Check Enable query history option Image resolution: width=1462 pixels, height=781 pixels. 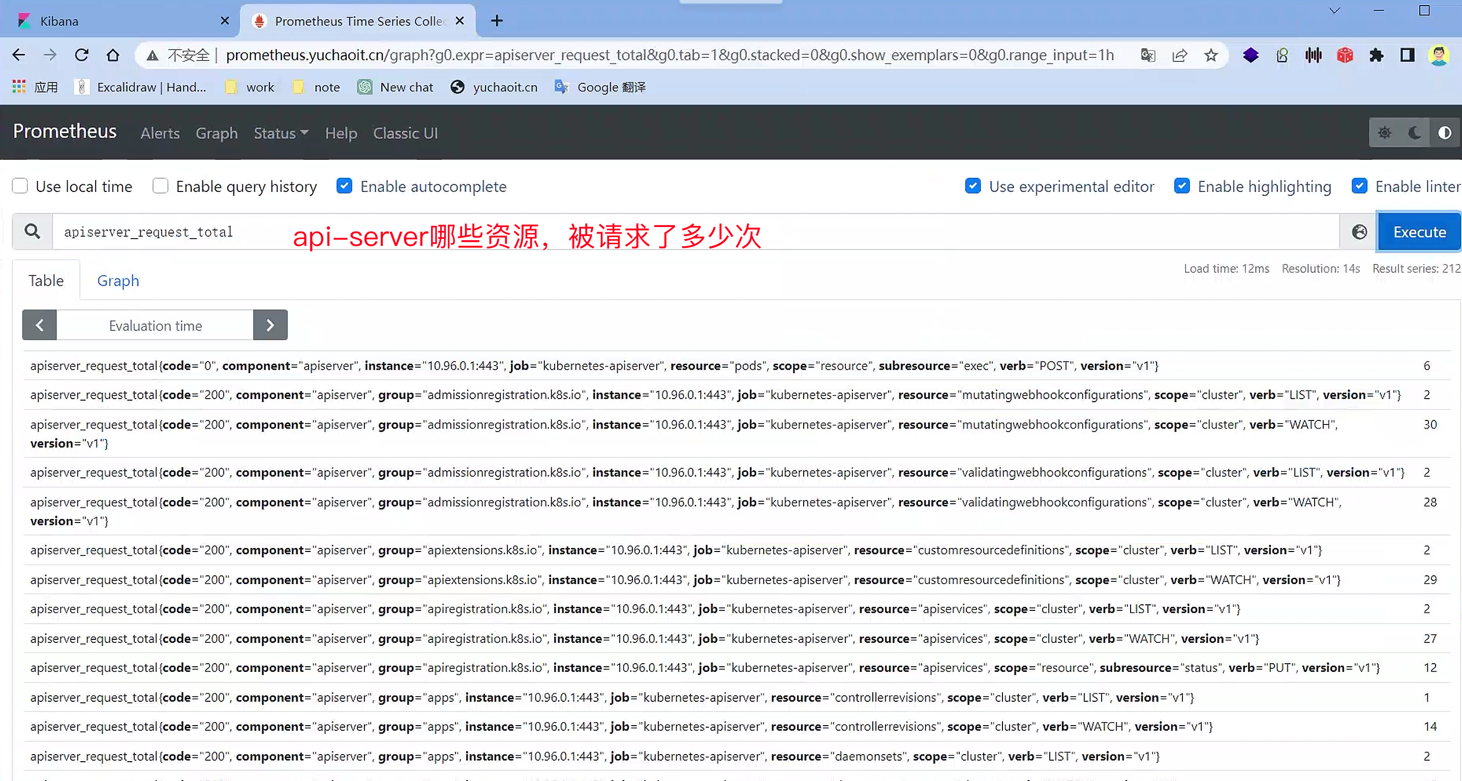coord(160,186)
